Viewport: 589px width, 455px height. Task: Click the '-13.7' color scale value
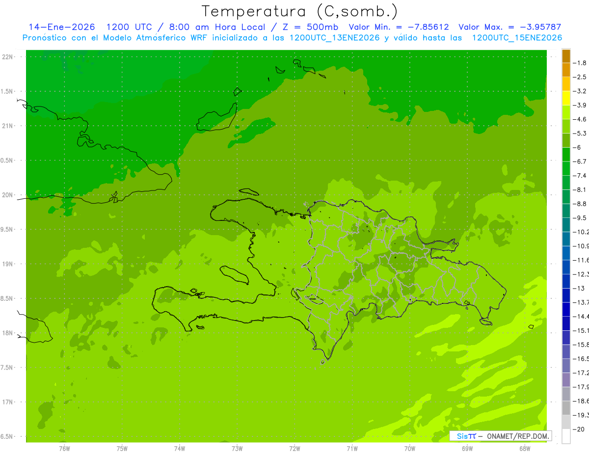(x=582, y=302)
